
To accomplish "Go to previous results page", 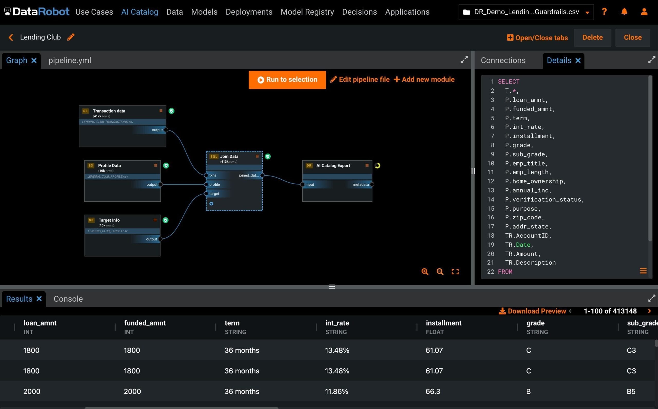I will [570, 311].
